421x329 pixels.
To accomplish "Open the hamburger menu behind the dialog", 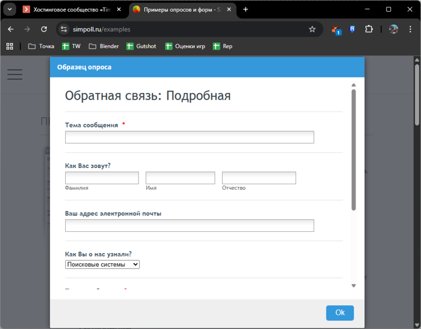I will 15,74.
